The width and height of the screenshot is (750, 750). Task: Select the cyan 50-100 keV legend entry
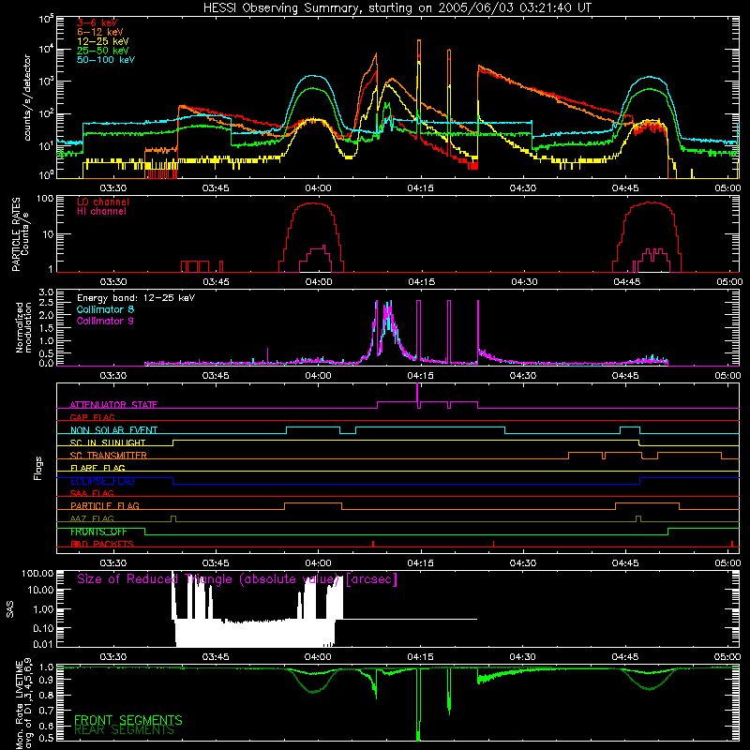(106, 60)
